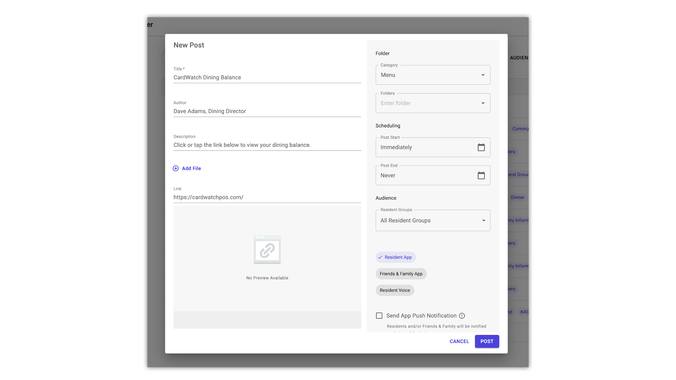Click the K4C tag in background list
Viewport: 676px width, 380px height.
pos(524,312)
